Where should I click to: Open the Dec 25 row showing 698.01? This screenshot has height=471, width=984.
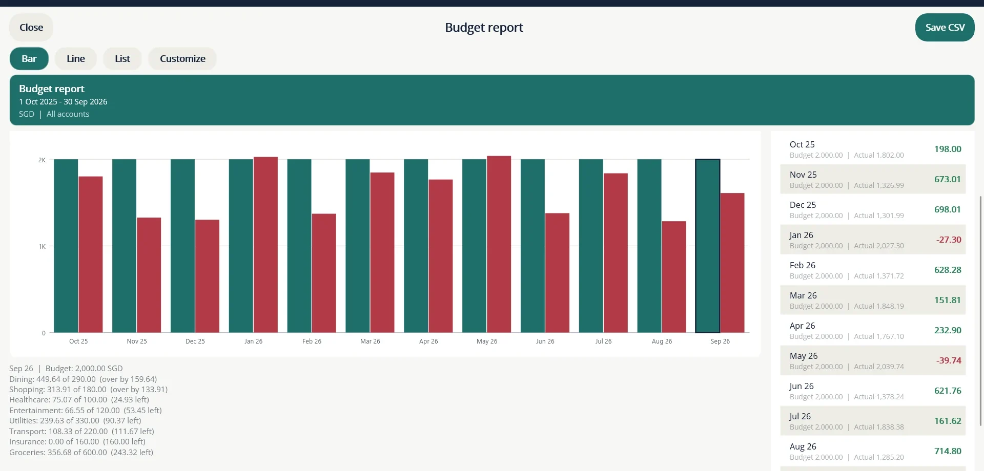[x=873, y=209]
